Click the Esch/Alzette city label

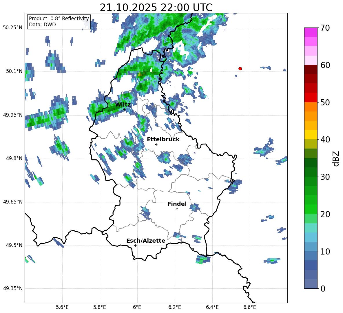point(146,241)
